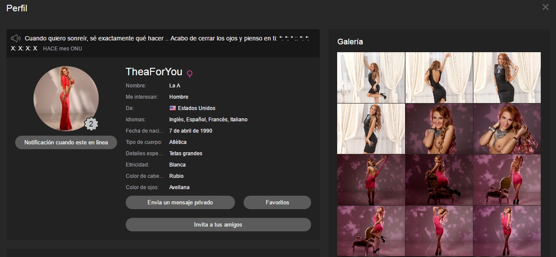Image resolution: width=556 pixels, height=257 pixels.
Task: Click the 'Blanca' ethnicity value
Action: (178, 165)
